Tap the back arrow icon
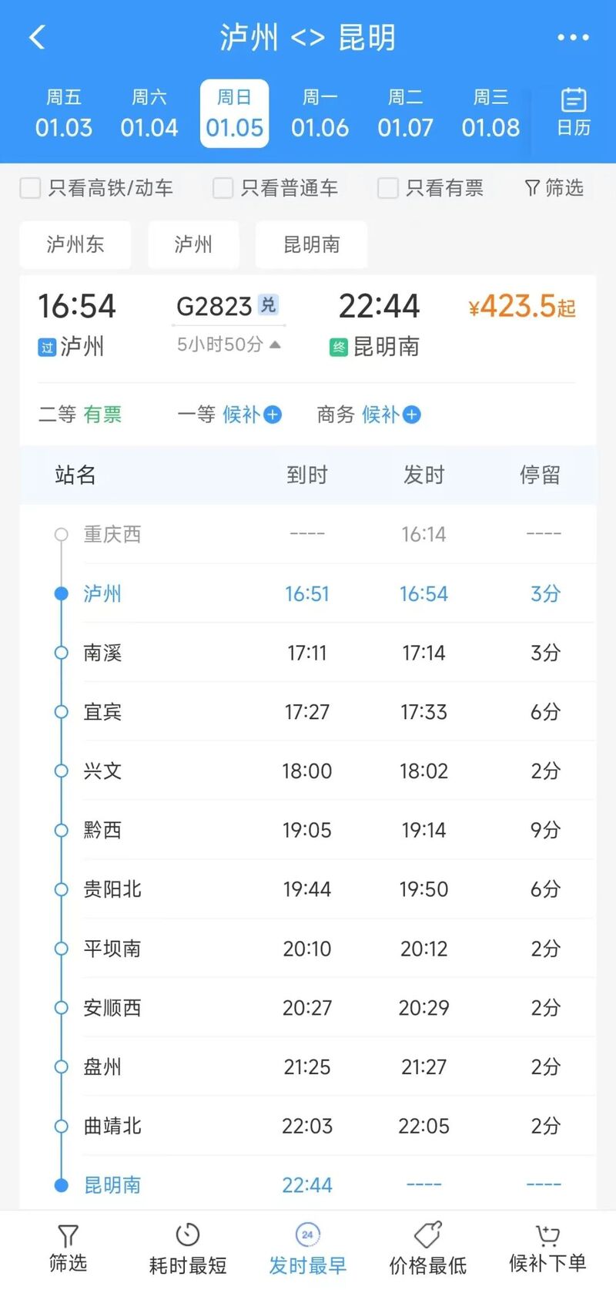 point(37,37)
